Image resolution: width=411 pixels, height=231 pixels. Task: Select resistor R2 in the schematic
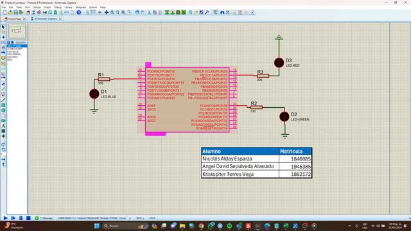click(256, 107)
